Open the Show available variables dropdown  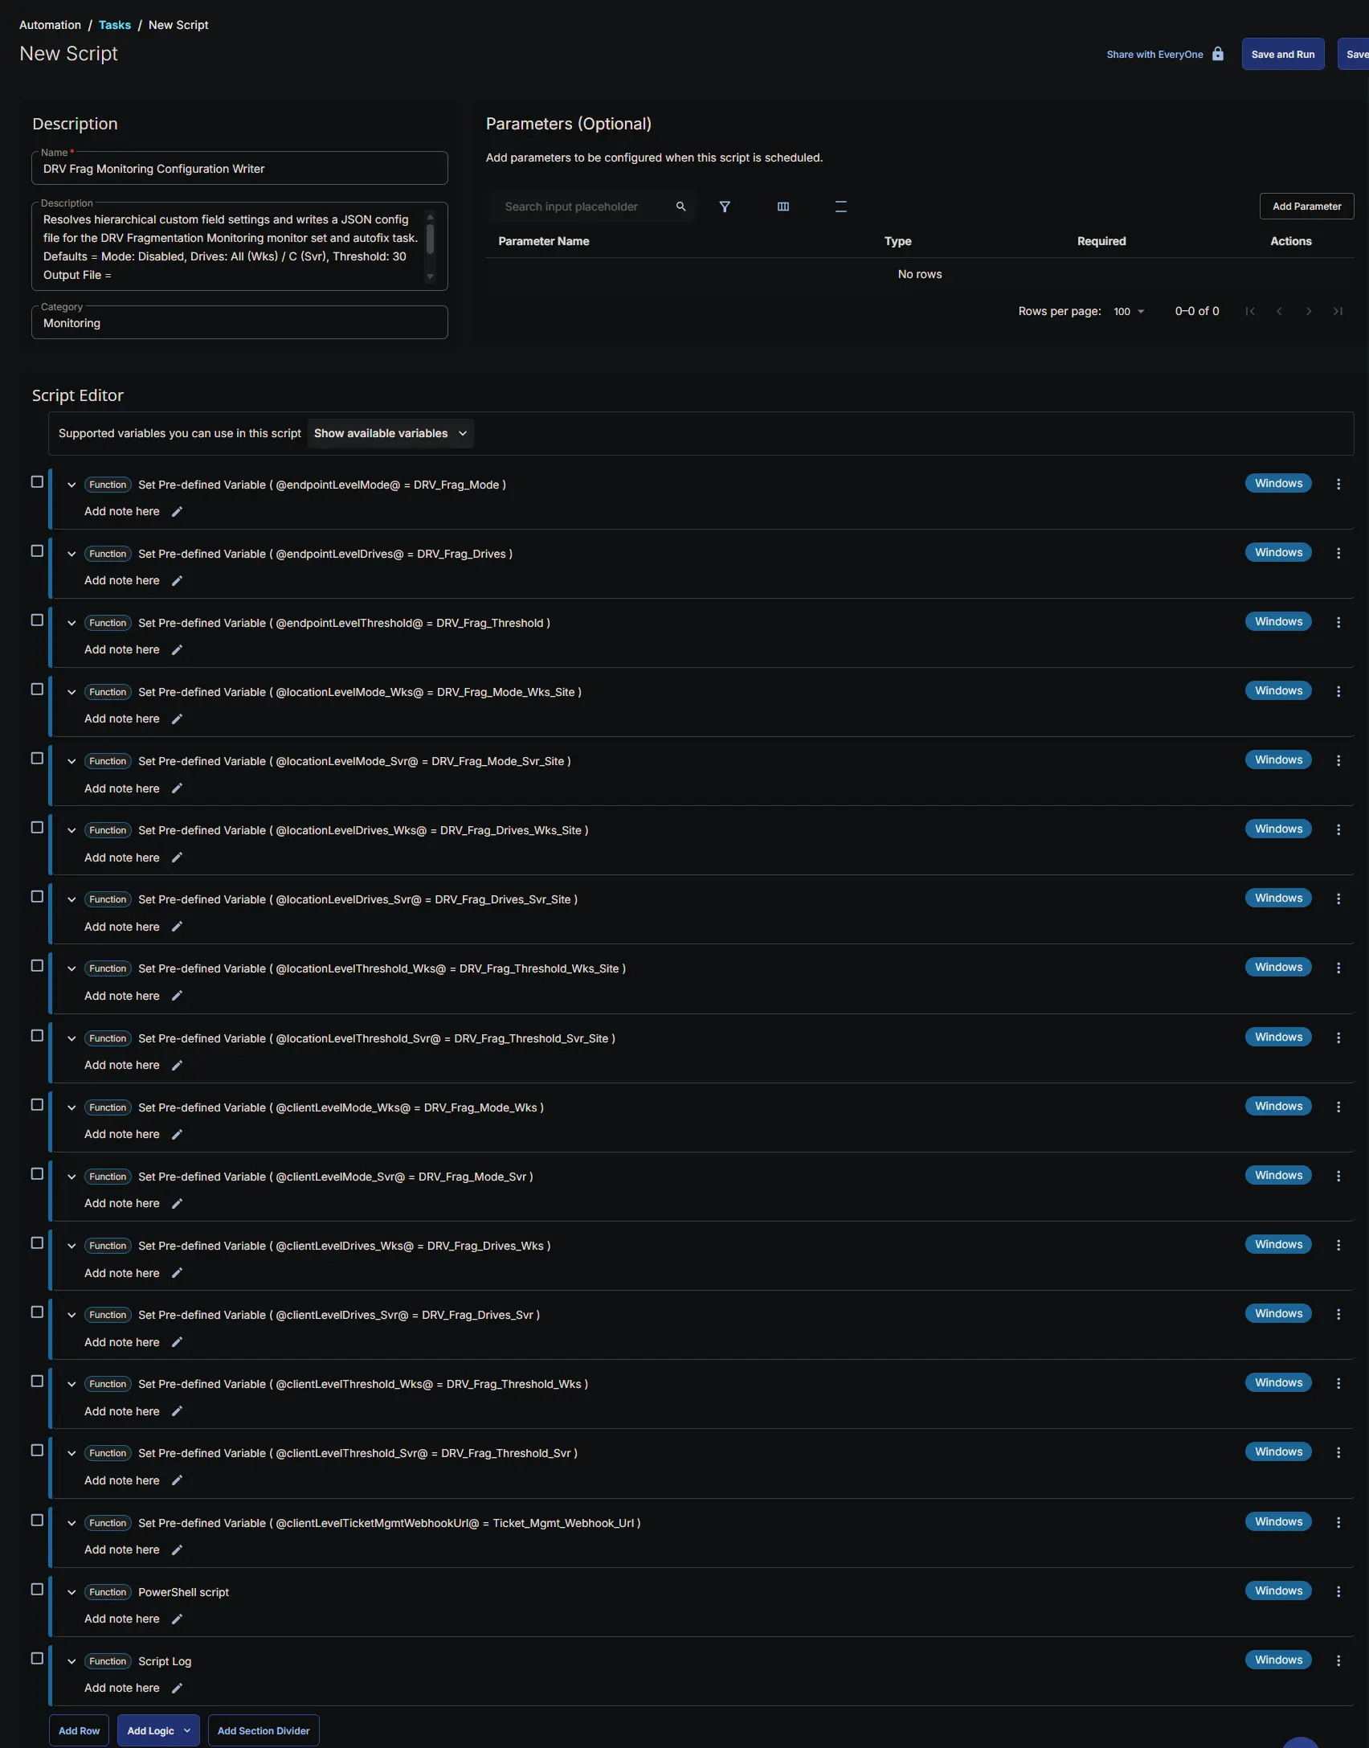coord(390,433)
